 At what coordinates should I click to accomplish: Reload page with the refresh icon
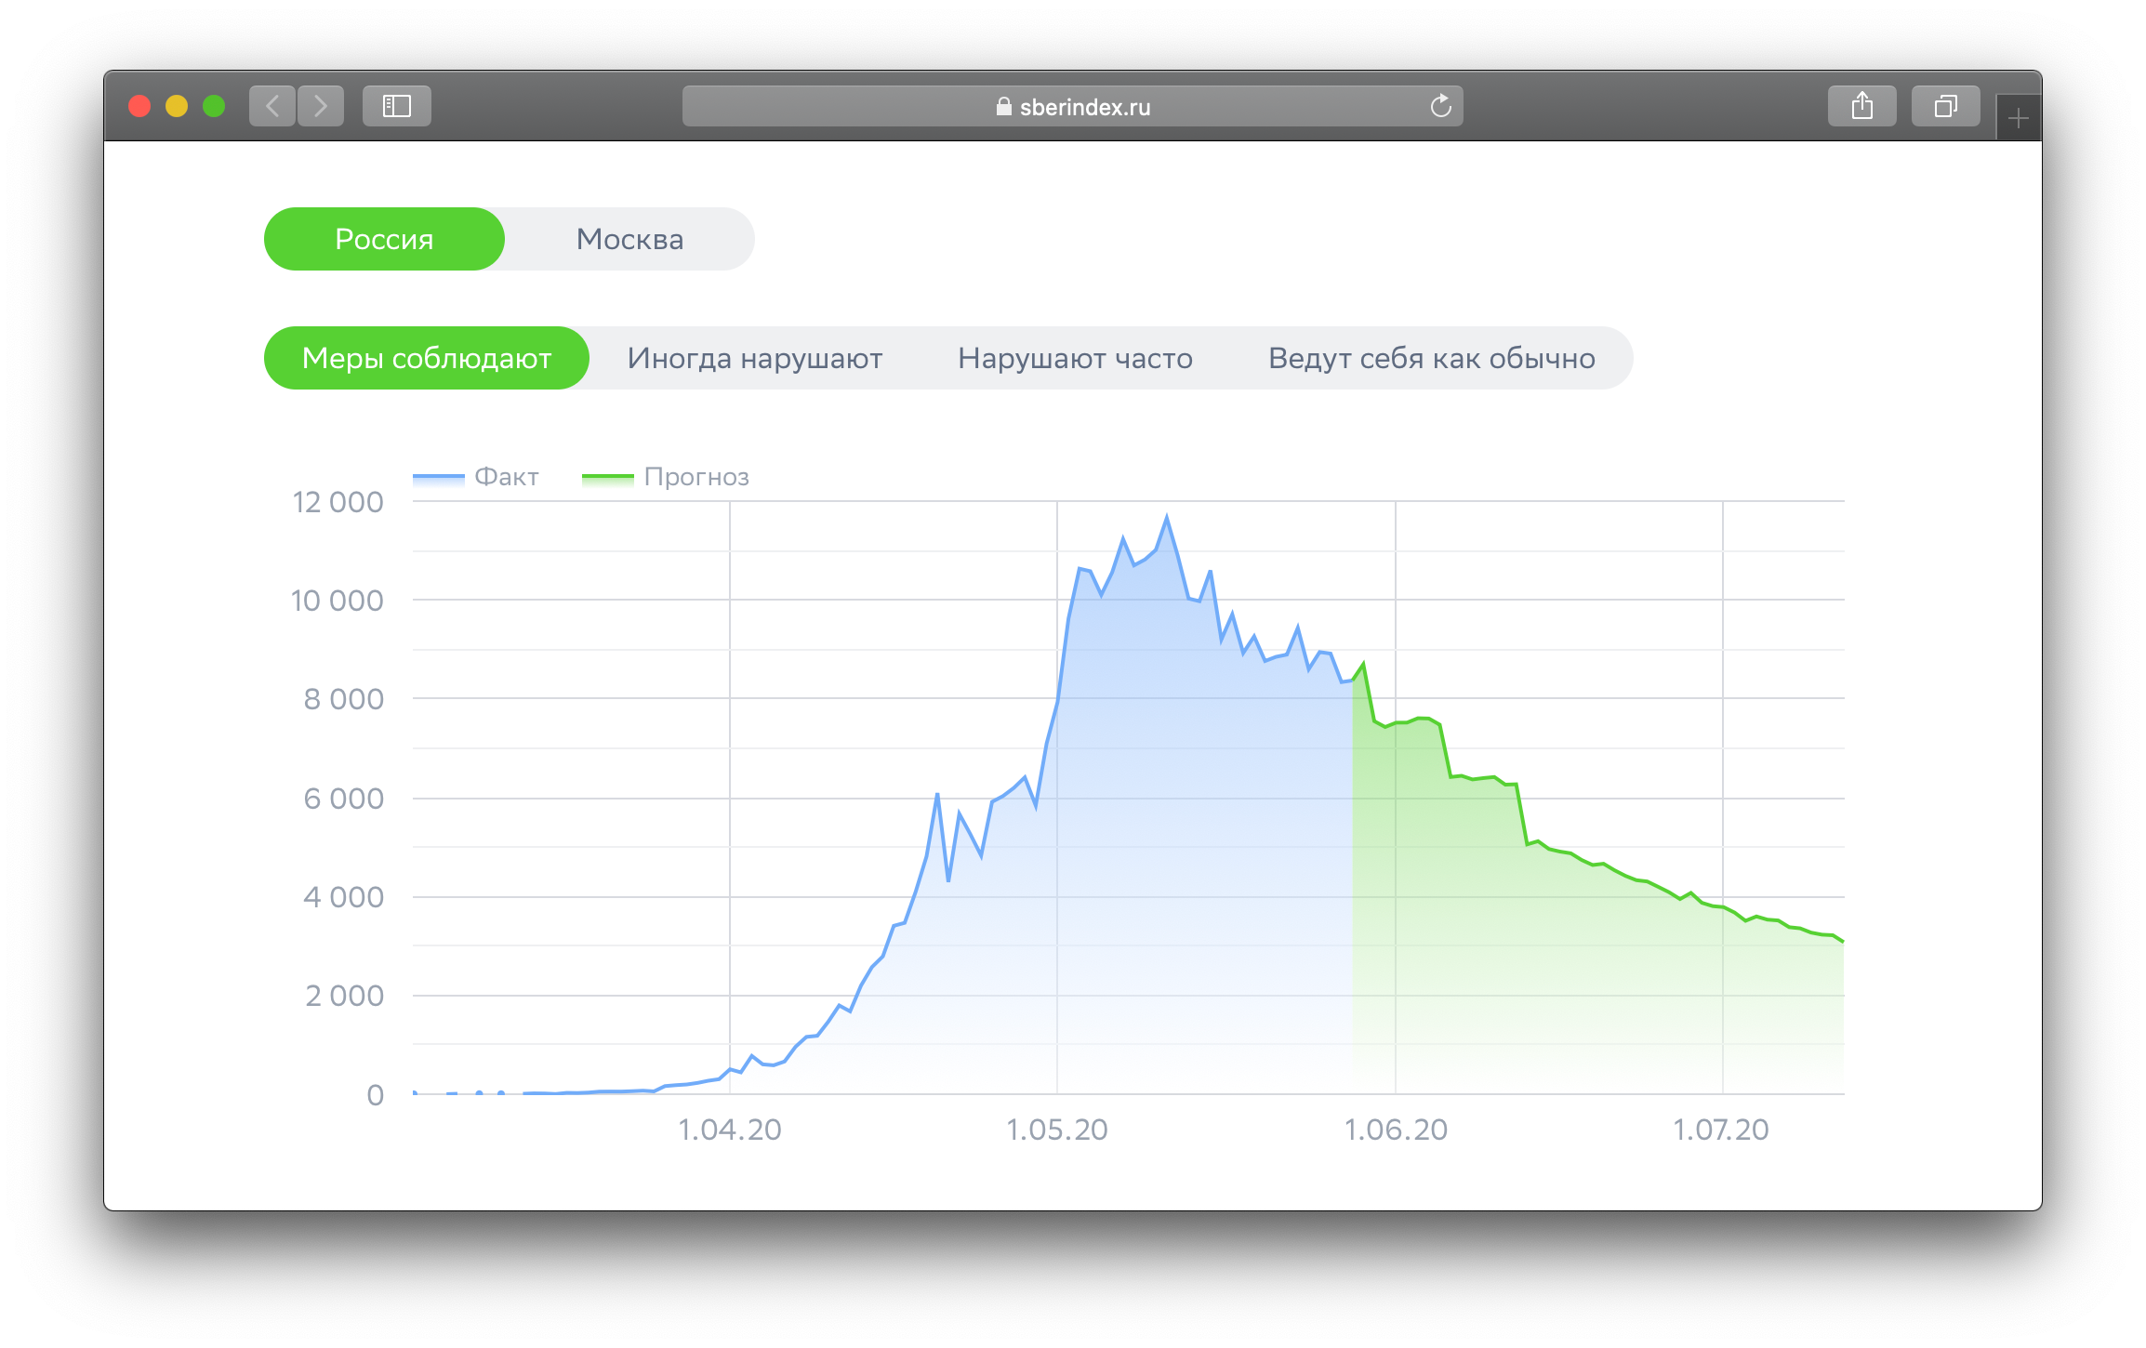click(1440, 106)
